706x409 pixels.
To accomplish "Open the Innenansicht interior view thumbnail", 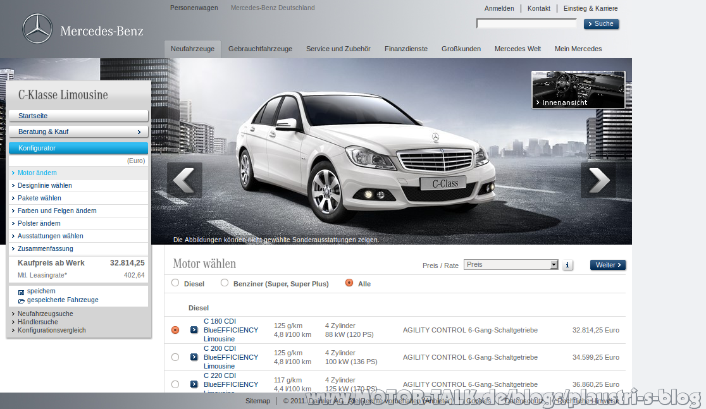I will (x=579, y=90).
